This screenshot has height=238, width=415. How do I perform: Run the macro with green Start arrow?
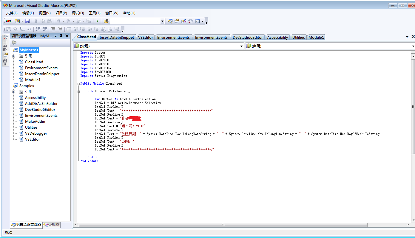pos(97,21)
